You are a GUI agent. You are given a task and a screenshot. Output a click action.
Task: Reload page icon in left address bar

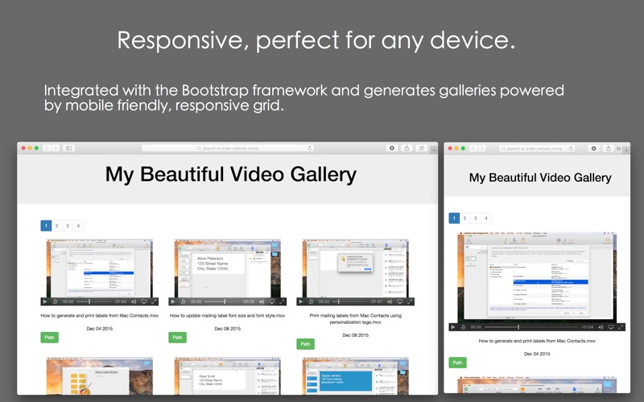310,148
